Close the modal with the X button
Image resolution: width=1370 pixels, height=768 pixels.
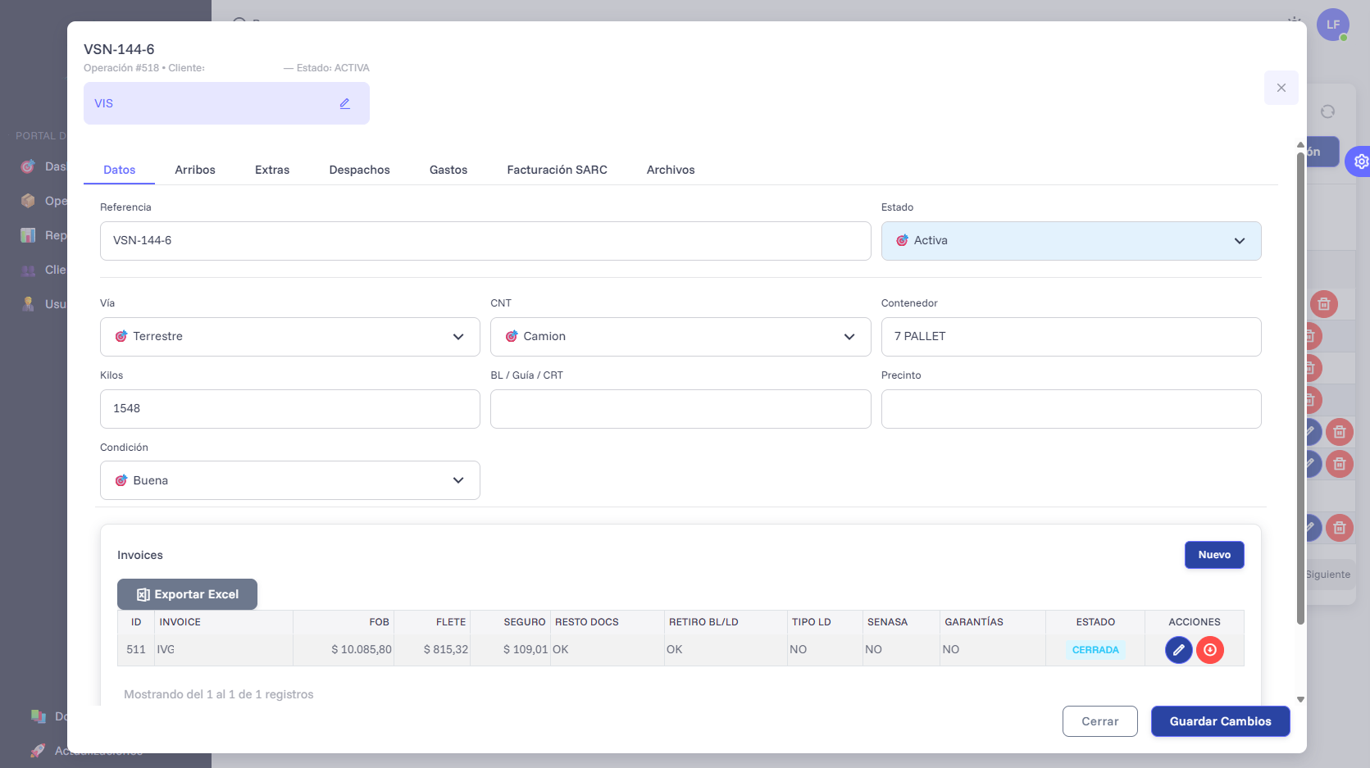point(1281,88)
